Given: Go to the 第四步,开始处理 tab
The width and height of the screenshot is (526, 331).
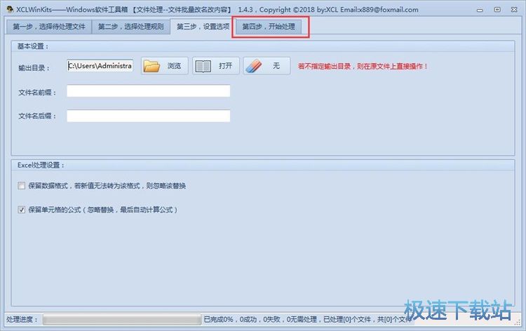Looking at the screenshot, I should pyautogui.click(x=269, y=26).
